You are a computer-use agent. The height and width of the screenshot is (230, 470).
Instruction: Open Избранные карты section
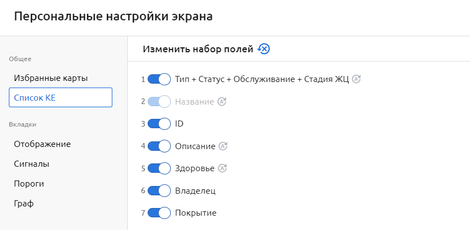pyautogui.click(x=51, y=78)
